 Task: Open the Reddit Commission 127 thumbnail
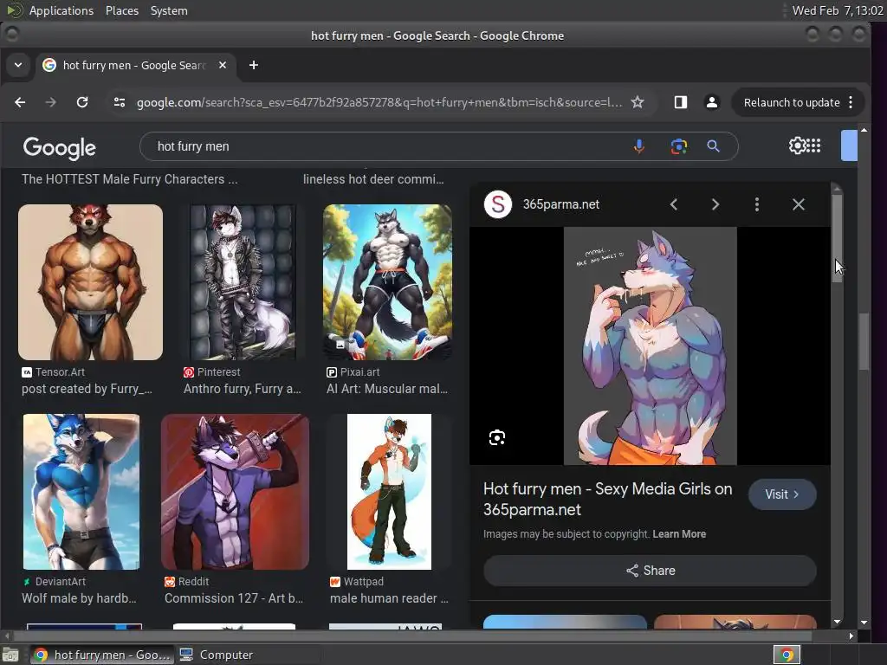click(235, 492)
